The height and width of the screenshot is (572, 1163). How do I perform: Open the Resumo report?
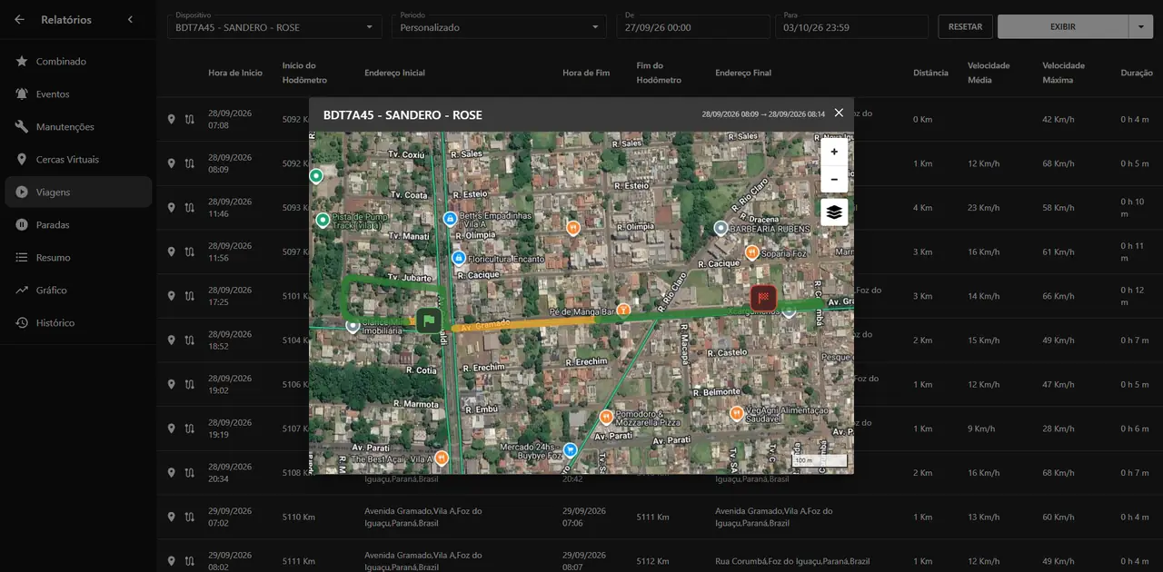pos(77,258)
